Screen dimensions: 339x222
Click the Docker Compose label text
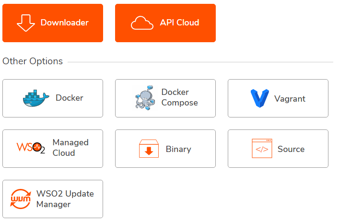[179, 97]
